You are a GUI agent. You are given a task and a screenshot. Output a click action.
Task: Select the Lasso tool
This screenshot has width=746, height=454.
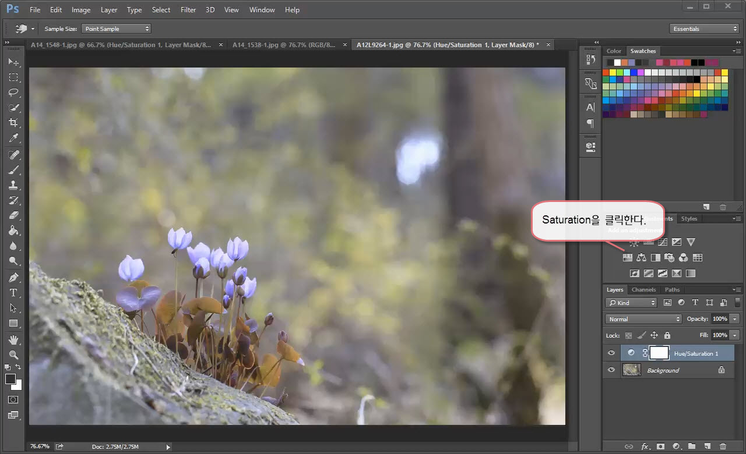pos(13,92)
